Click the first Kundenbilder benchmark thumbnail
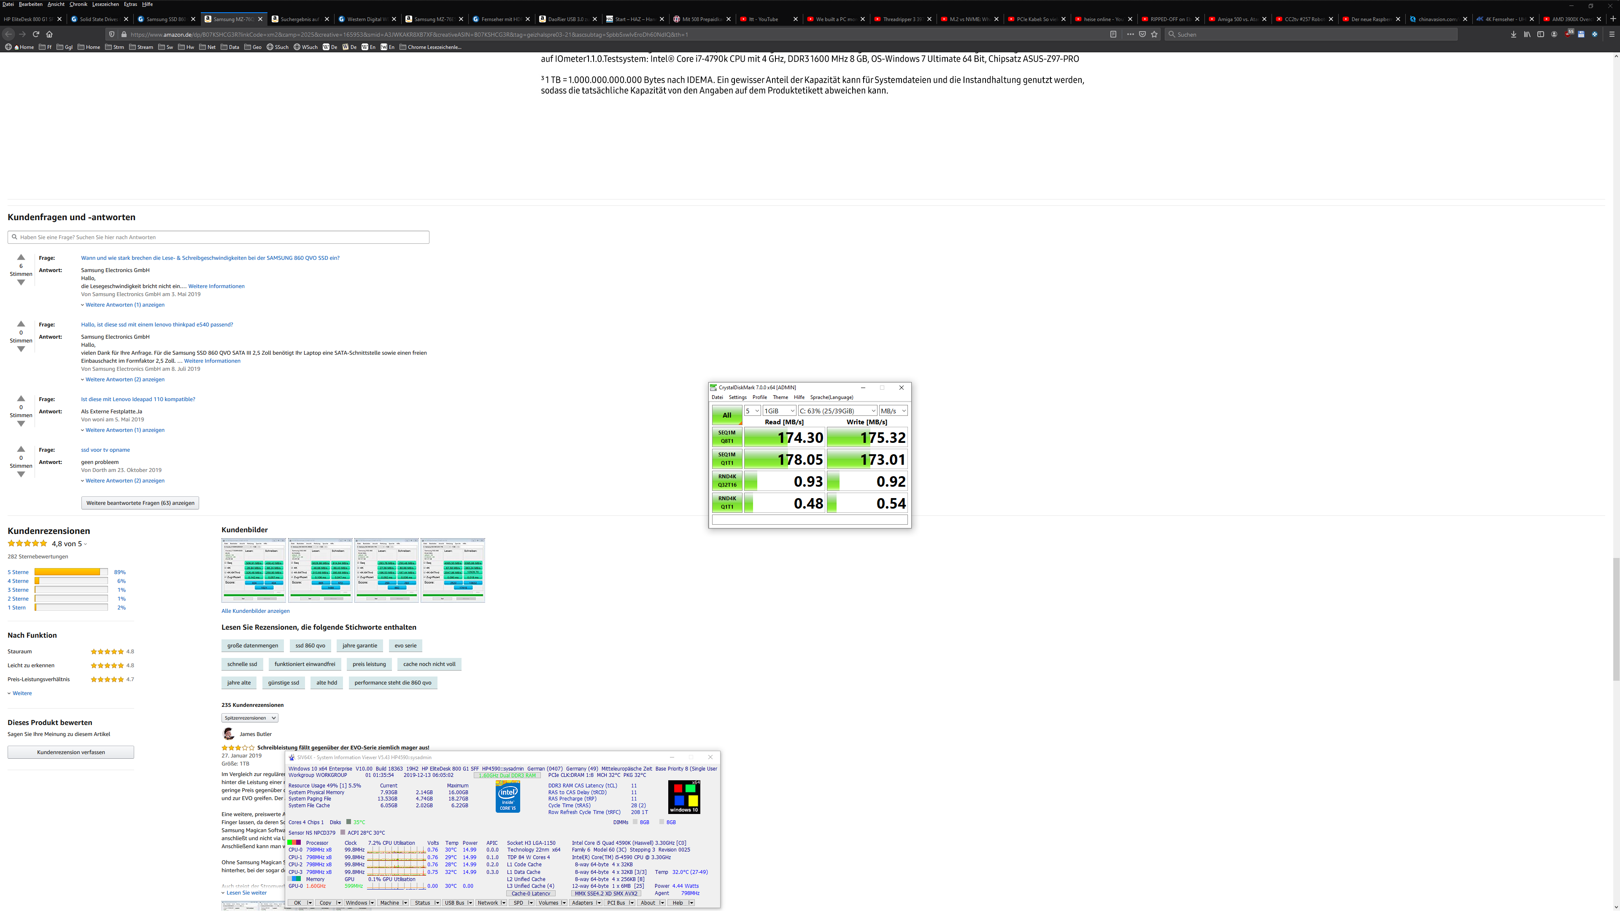This screenshot has width=1620, height=911. pyautogui.click(x=254, y=570)
